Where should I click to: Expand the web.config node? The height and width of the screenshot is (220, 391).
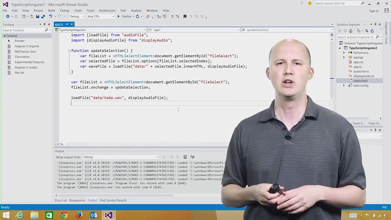click(344, 86)
